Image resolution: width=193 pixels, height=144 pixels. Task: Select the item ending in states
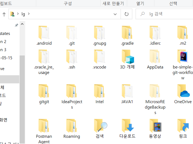click(5, 34)
